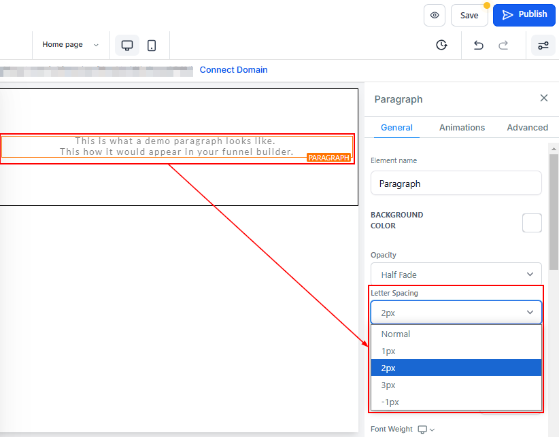Viewport: 559px width, 437px height.
Task: Switch to the Animations tab
Action: click(462, 128)
